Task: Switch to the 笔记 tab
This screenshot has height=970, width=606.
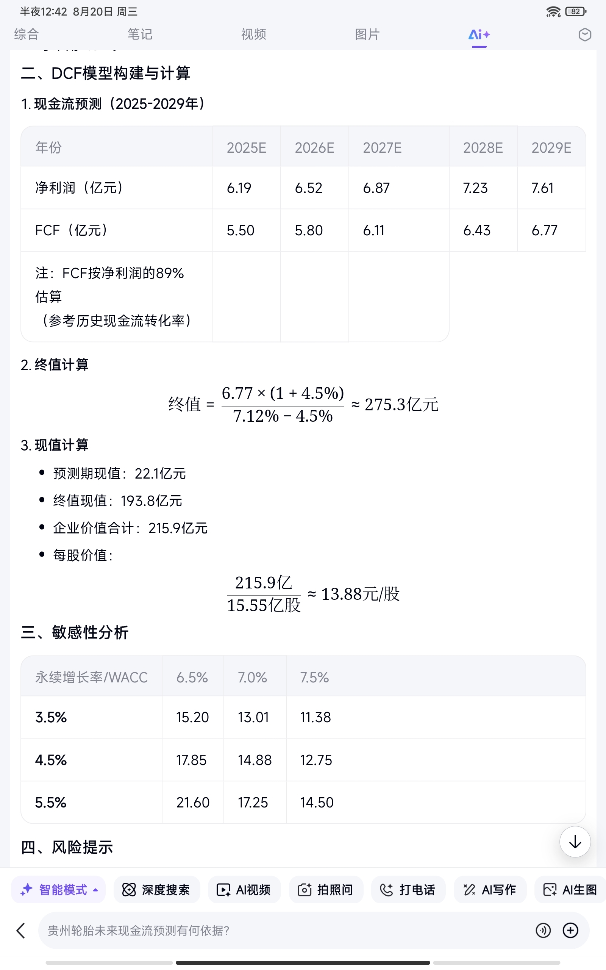Action: coord(140,34)
